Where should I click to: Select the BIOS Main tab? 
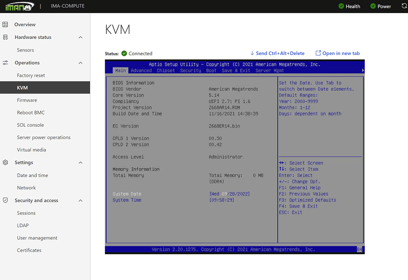[x=121, y=70]
